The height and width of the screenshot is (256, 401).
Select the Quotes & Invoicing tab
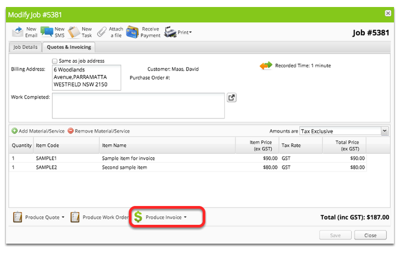pos(69,47)
